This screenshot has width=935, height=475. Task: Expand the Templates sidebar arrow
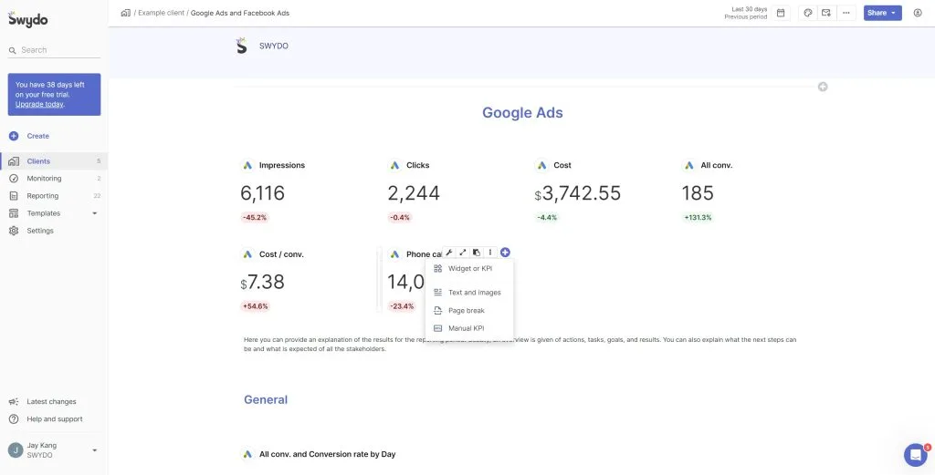pyautogui.click(x=94, y=213)
